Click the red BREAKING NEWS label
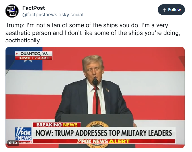 click(57, 125)
